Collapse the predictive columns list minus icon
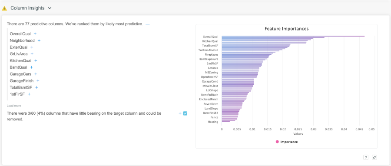 [148, 24]
